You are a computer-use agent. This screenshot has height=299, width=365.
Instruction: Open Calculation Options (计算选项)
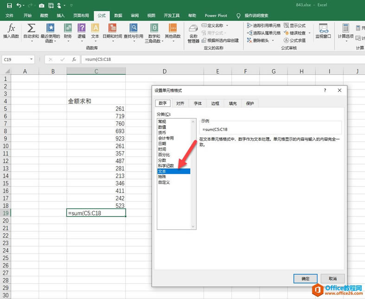[346, 32]
